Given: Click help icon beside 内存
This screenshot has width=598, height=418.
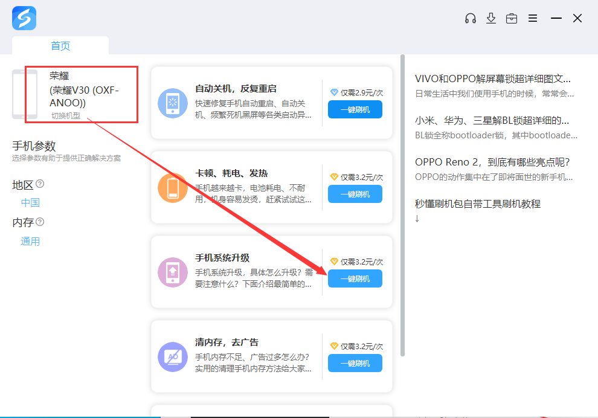Looking at the screenshot, I should click(40, 222).
